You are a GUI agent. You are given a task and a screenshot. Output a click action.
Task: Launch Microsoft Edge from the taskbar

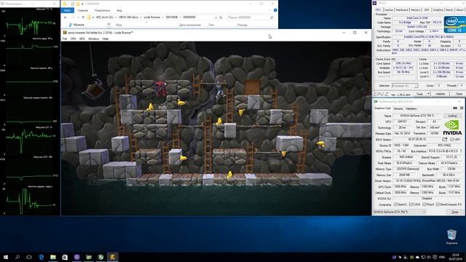42,257
